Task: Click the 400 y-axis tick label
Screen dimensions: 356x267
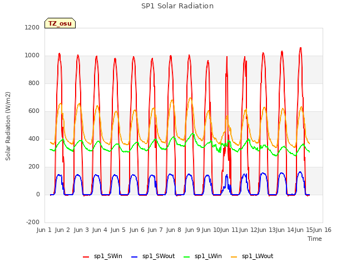Action: coord(34,139)
